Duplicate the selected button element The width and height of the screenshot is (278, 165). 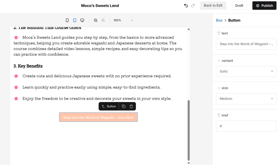124,106
